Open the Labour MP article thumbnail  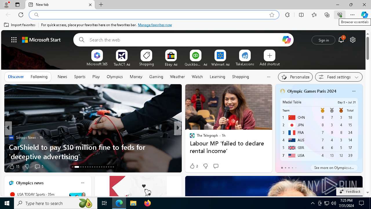[229, 107]
